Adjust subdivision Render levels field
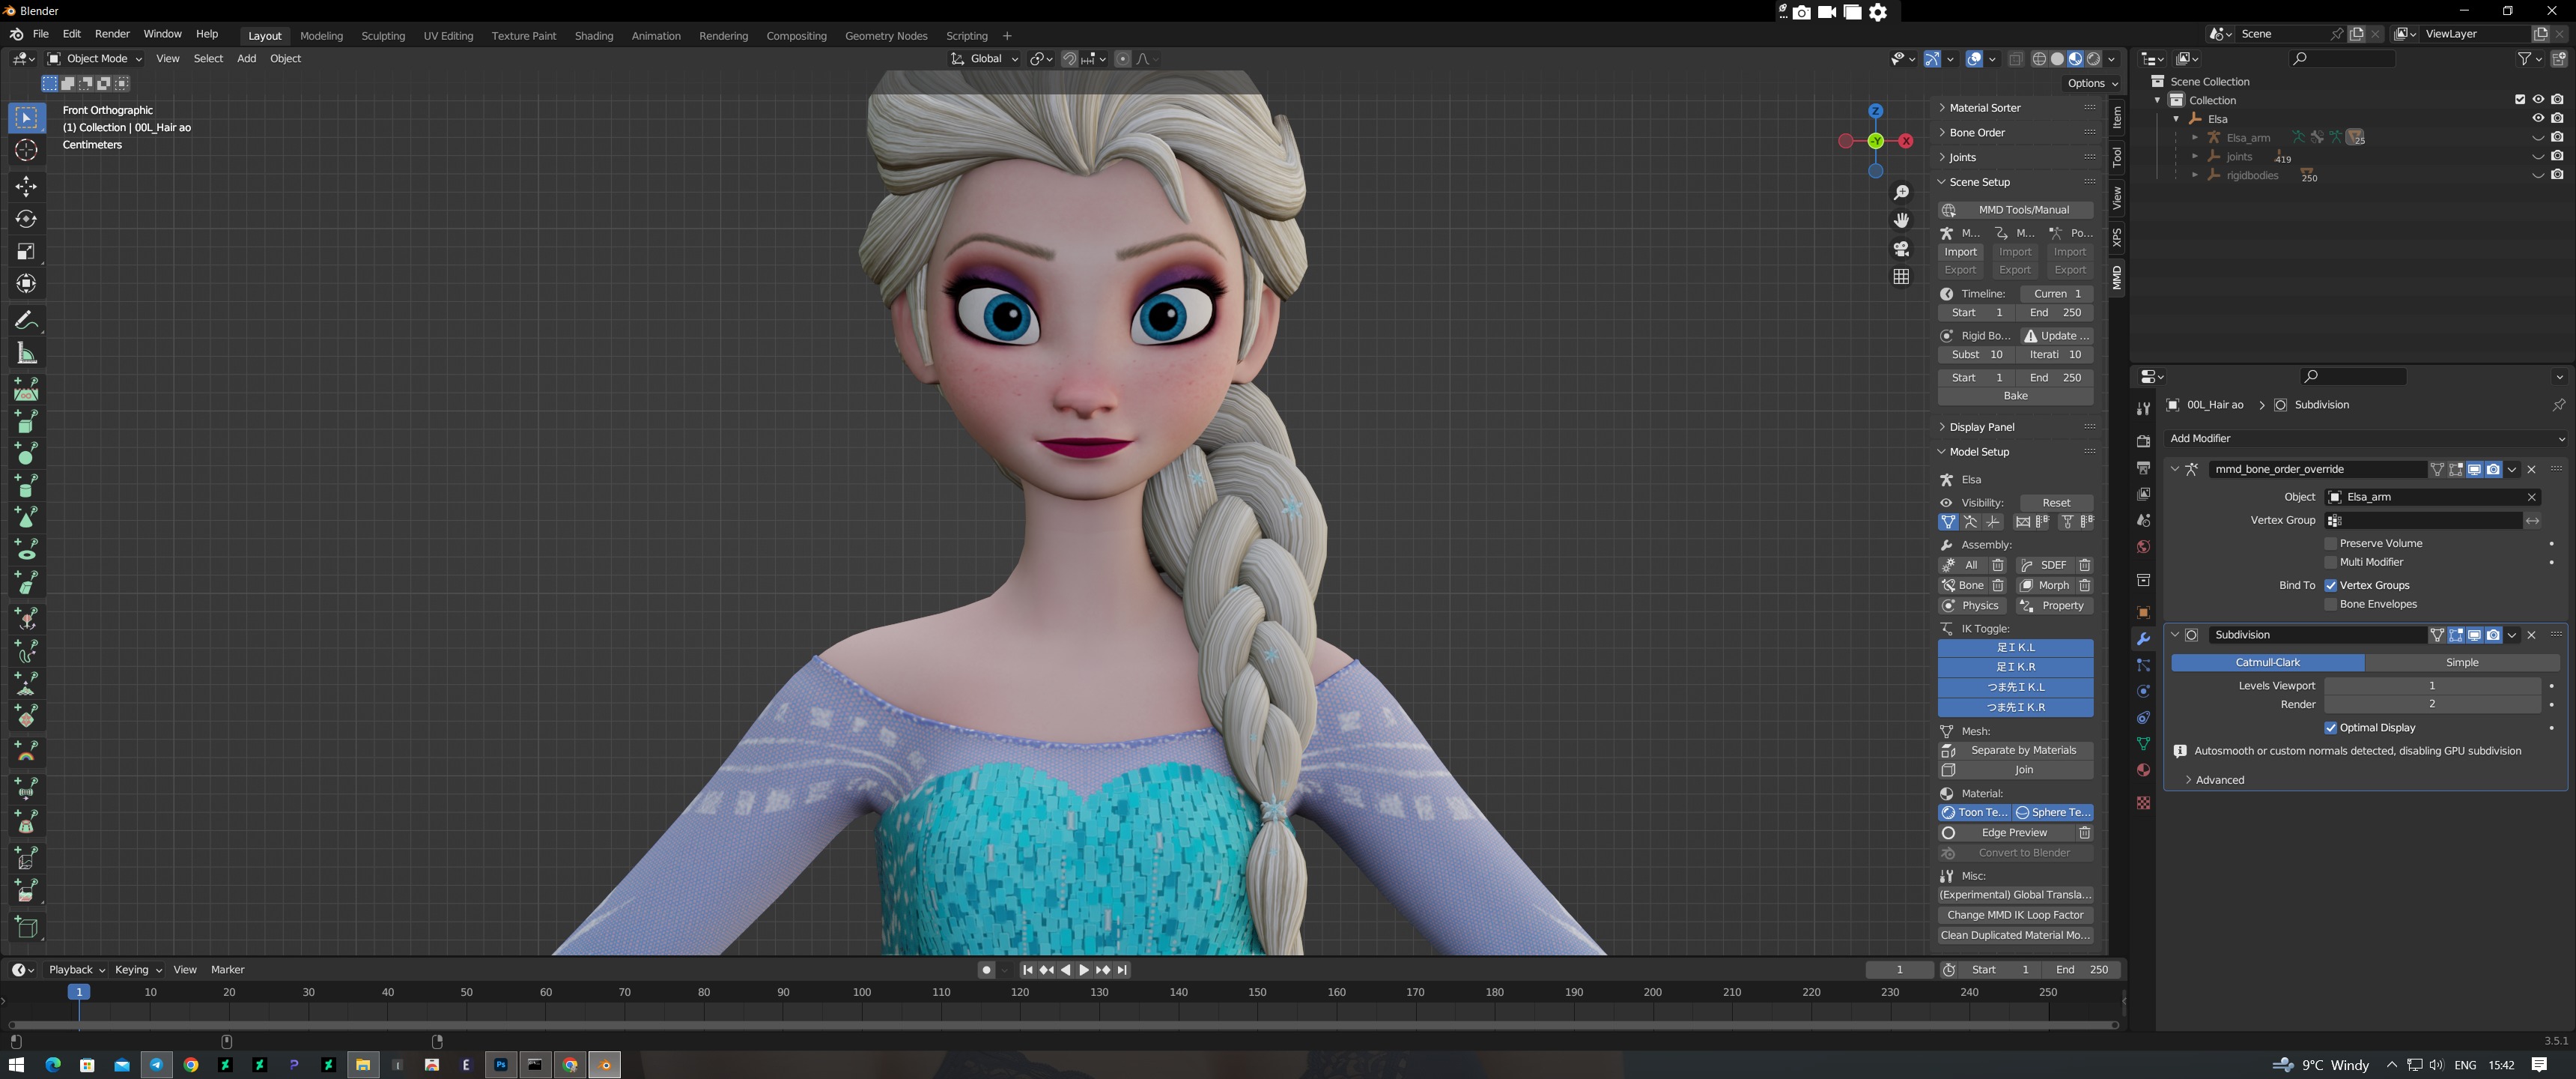 click(x=2432, y=704)
